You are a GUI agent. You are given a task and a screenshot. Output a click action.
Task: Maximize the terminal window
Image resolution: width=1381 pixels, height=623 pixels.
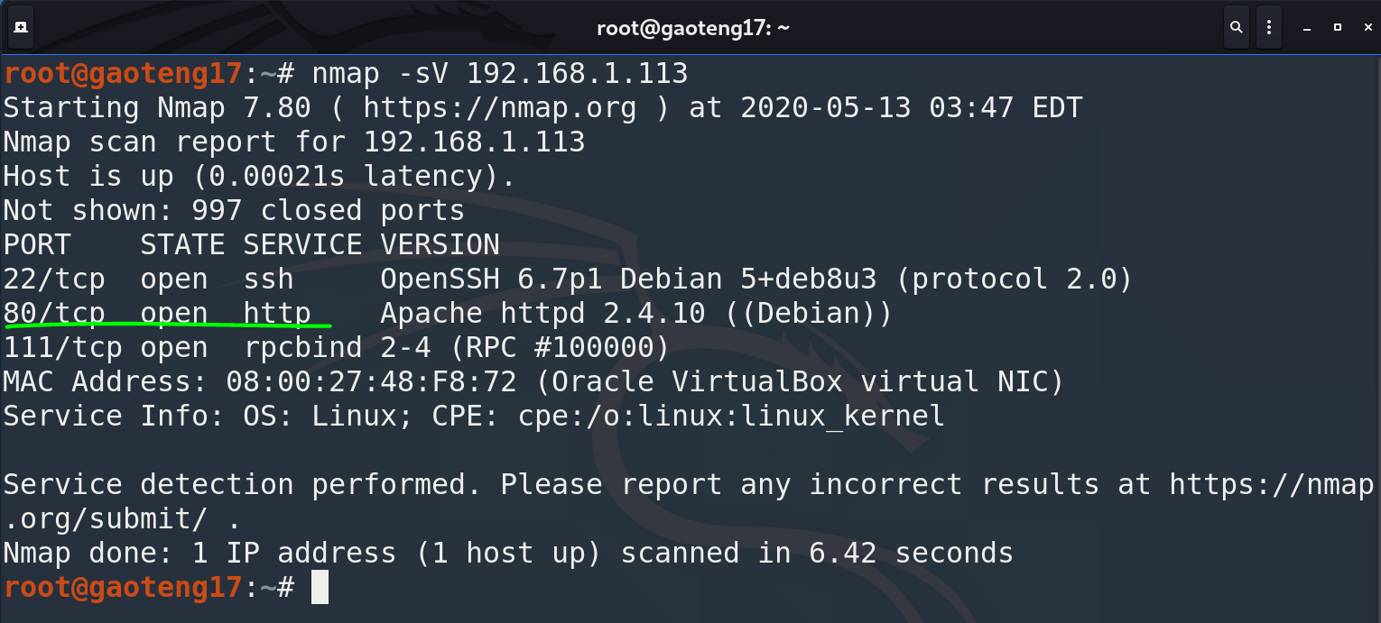point(1338,28)
